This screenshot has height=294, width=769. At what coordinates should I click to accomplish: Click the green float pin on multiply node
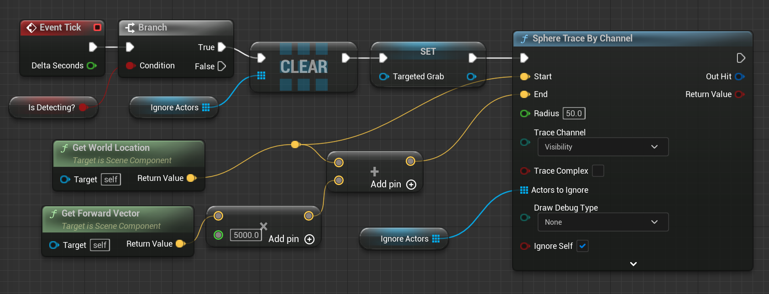click(x=219, y=235)
